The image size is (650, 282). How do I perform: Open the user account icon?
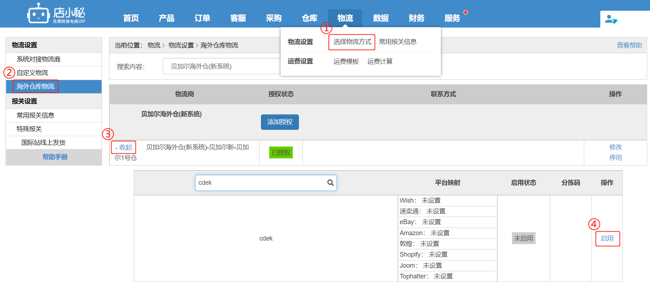[x=611, y=19]
